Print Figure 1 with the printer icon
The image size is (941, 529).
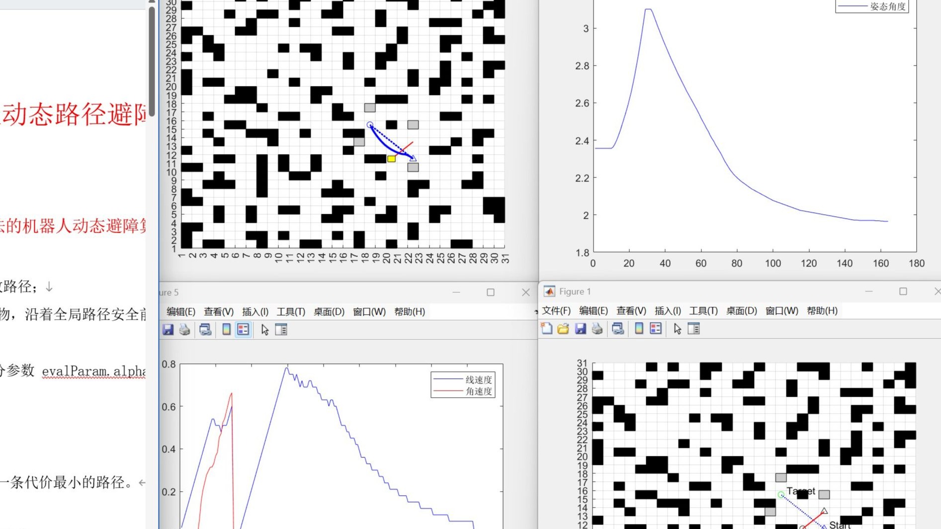tap(598, 329)
